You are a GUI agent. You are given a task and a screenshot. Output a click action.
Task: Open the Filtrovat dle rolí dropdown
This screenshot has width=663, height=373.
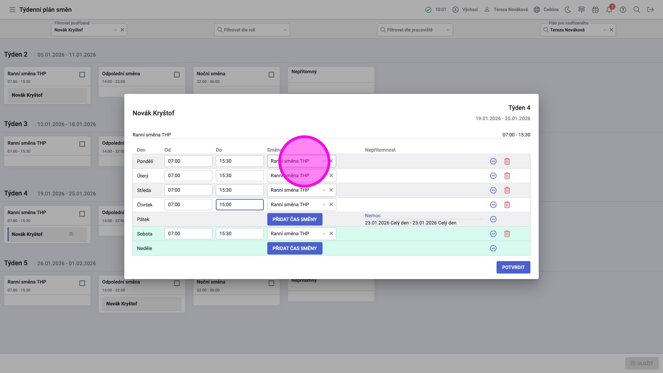tap(252, 30)
